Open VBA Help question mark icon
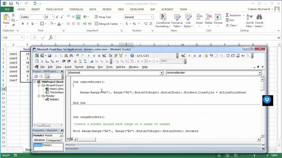This screenshot has width=282, height=158. click(132, 56)
